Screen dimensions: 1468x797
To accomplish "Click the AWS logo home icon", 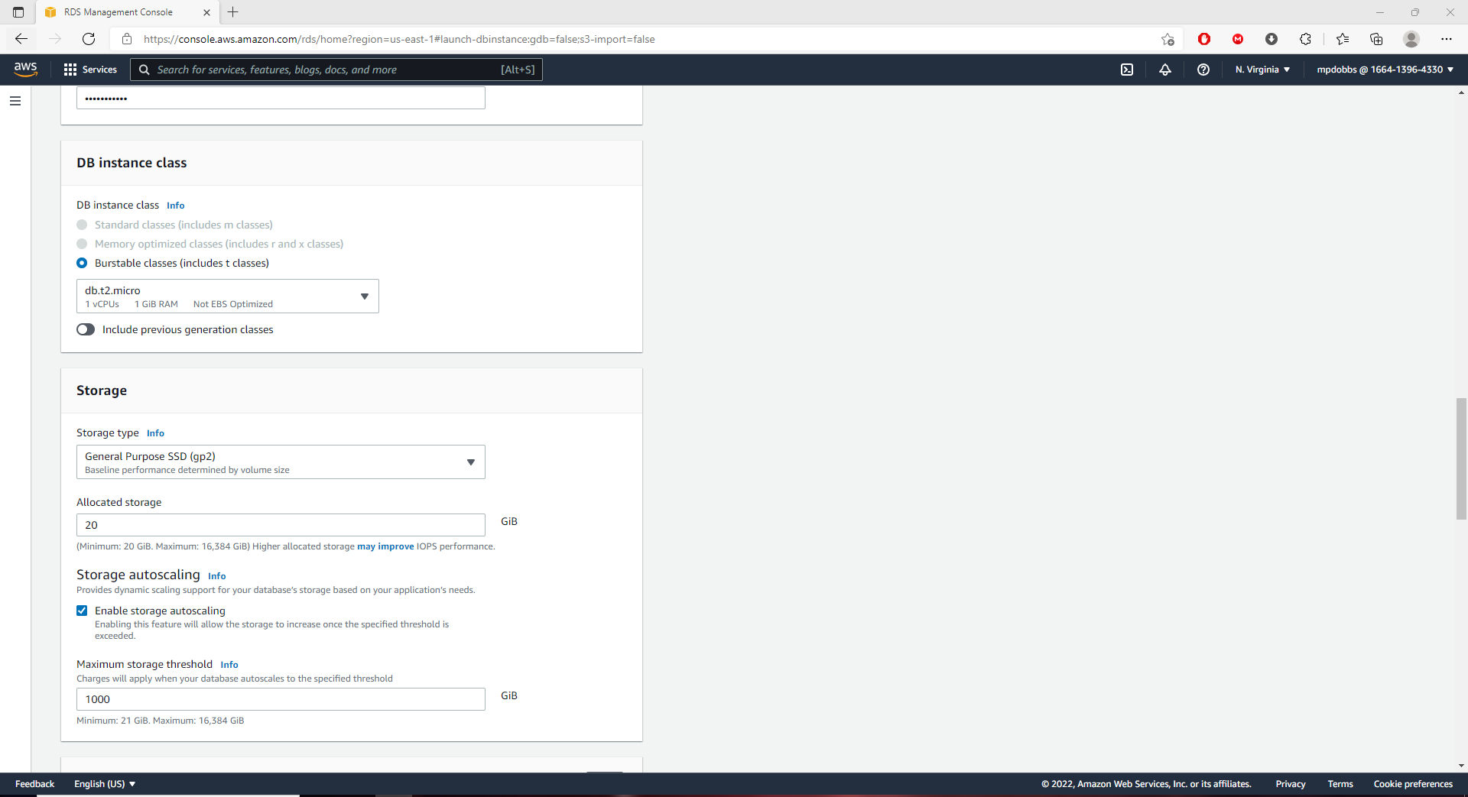I will pyautogui.click(x=26, y=69).
